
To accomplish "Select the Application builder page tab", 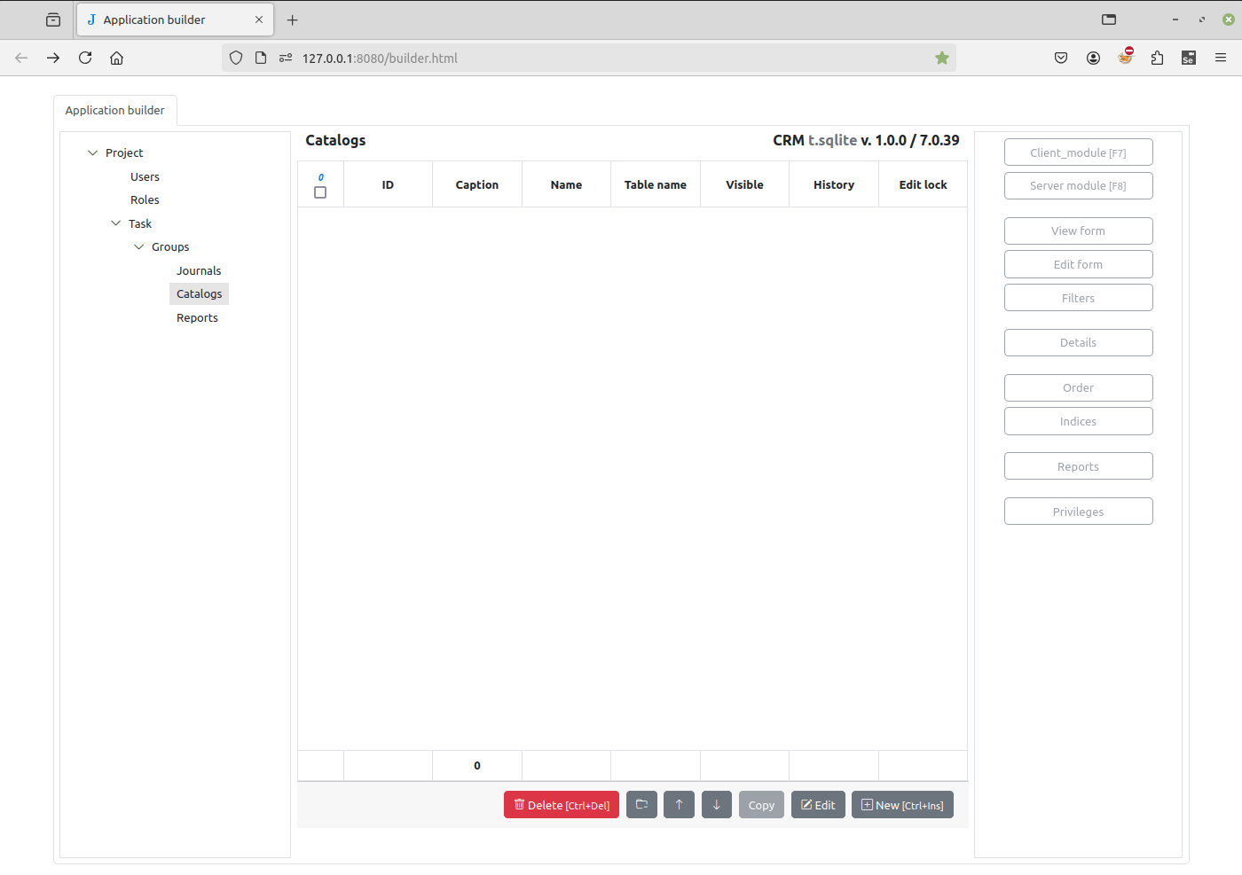I will coord(115,110).
